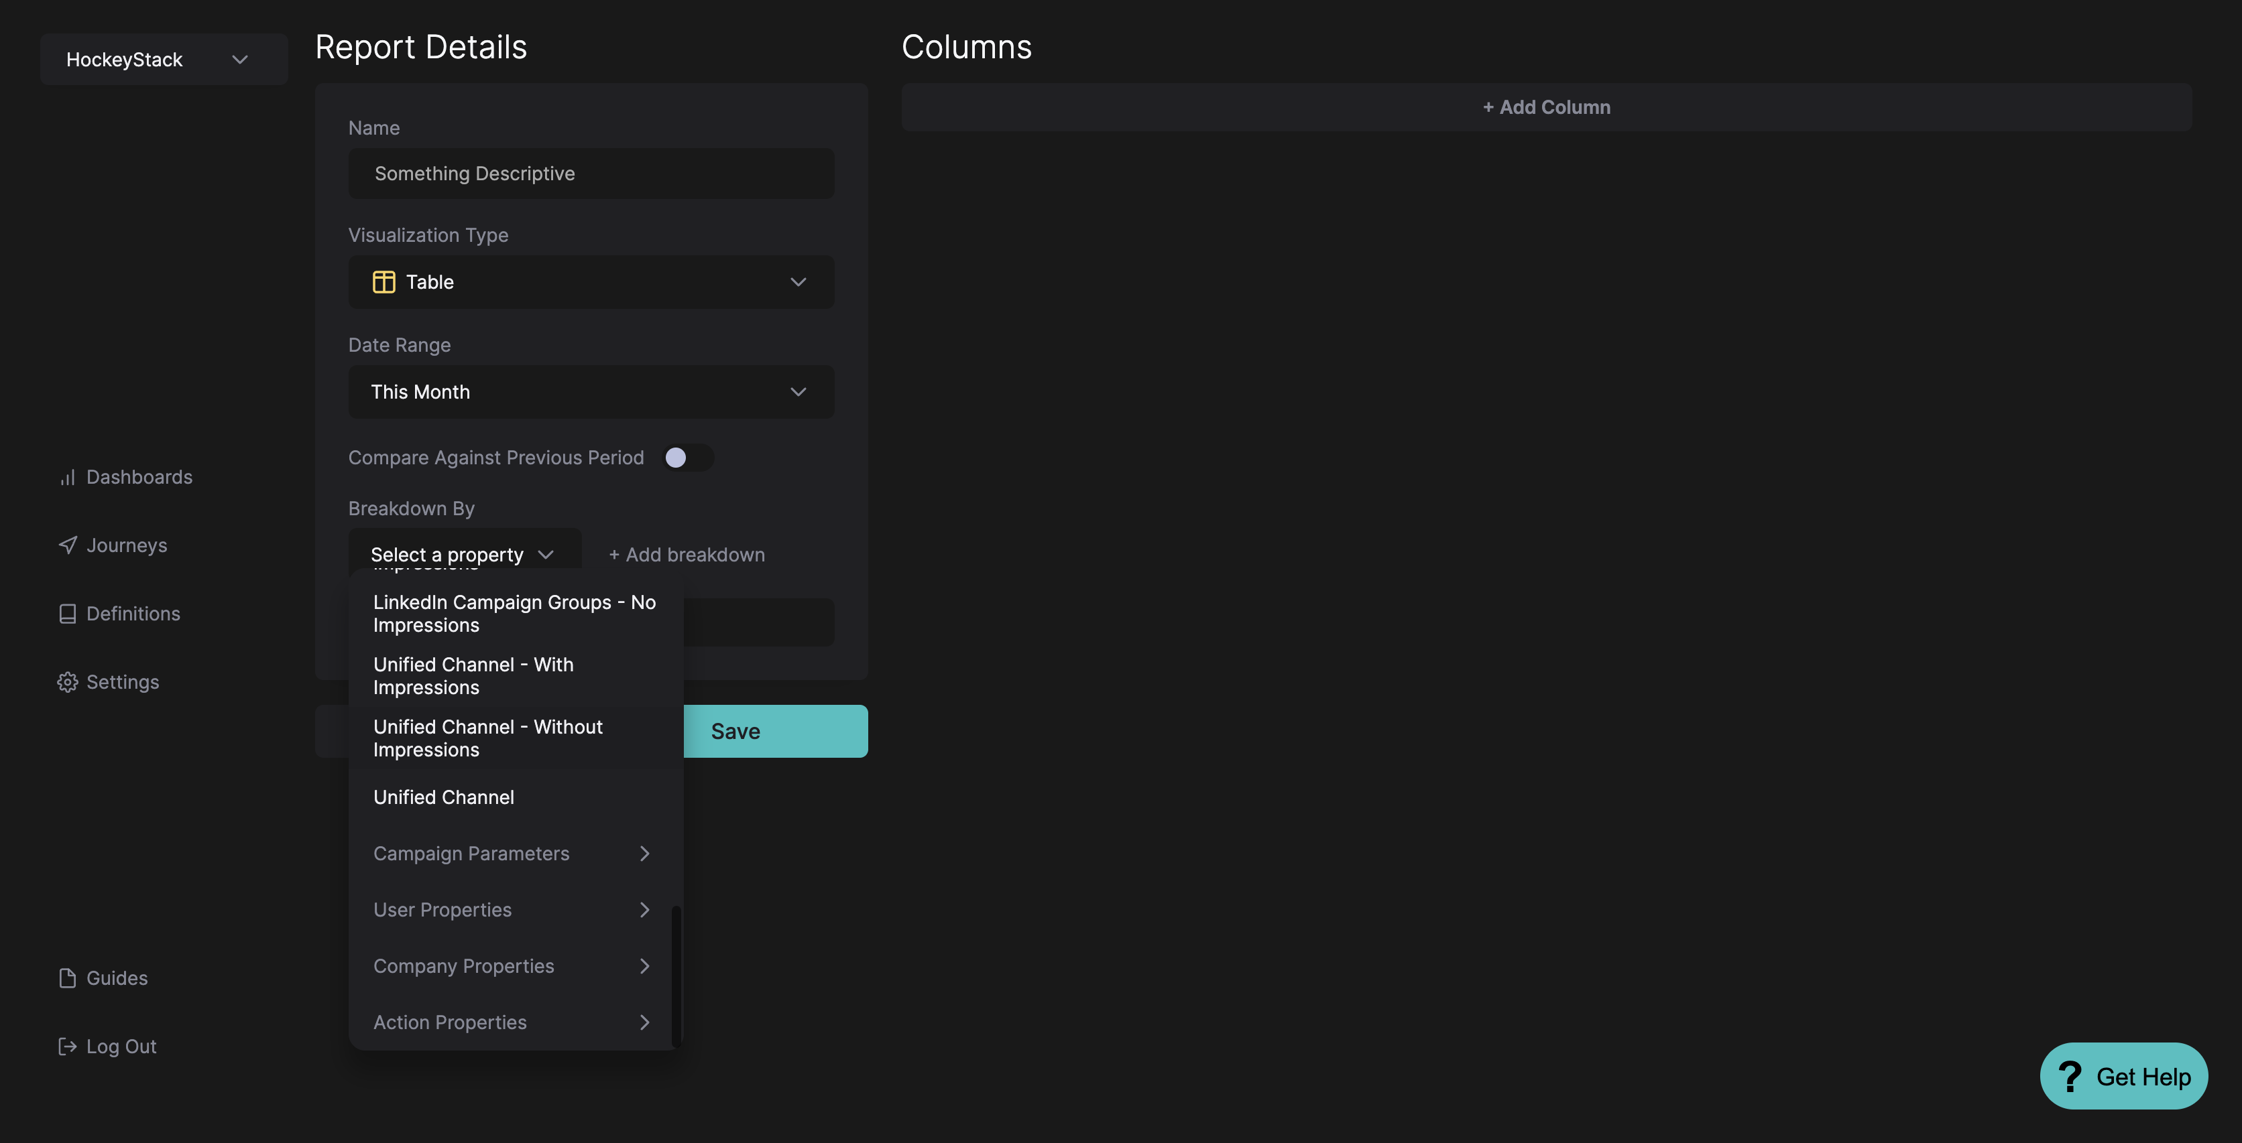Expand Company Properties submenu arrow
The height and width of the screenshot is (1143, 2242).
pyautogui.click(x=644, y=966)
